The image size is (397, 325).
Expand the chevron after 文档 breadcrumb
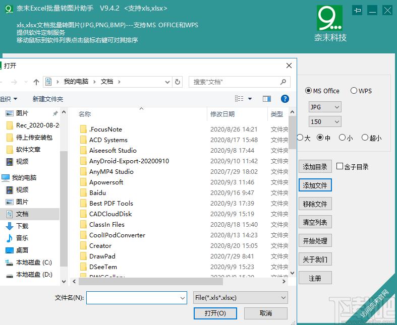[119, 82]
